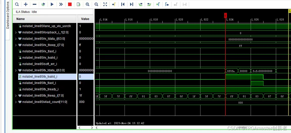Open the waveform search tool
Screen dimensions: 291x133
coord(17,4)
